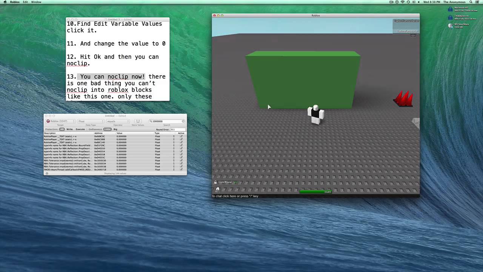Click the Store Values button in Bit Slicer
This screenshot has height=272, width=483.
[138, 121]
